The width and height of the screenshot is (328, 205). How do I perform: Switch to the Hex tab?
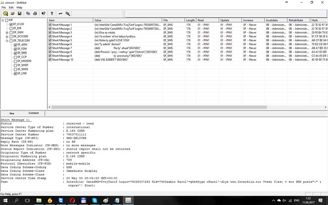12,113
